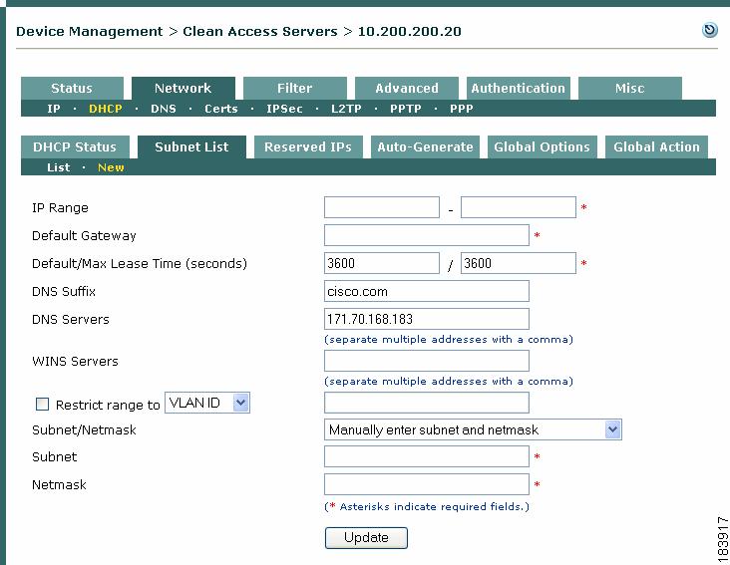Click the WINS Servers field
Screen dimensions: 730x565
click(427, 361)
